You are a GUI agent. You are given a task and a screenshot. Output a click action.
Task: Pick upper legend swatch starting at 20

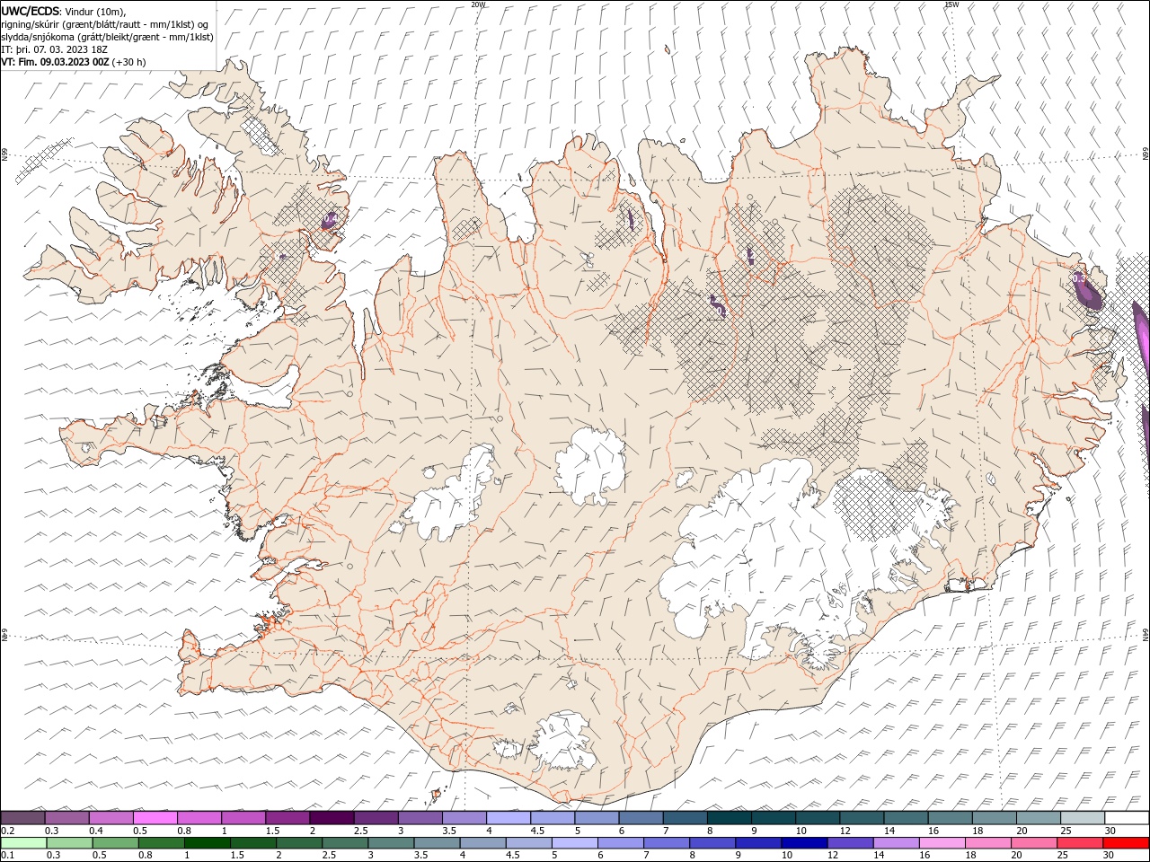1039,818
